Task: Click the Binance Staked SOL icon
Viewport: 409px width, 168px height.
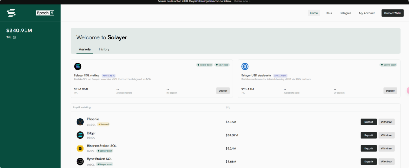Action: tap(80, 148)
